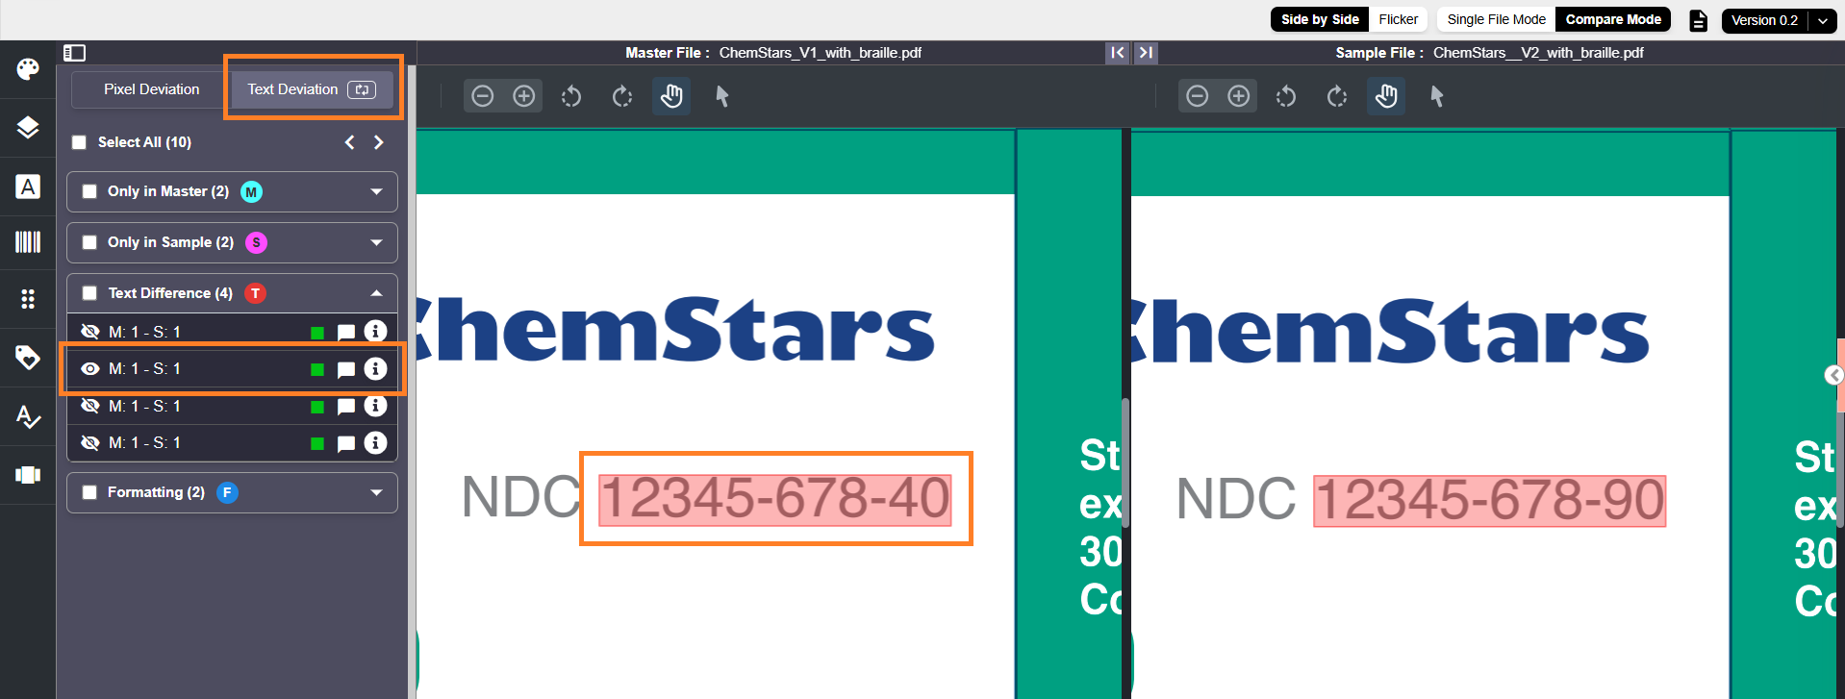Zoom in the Master file view
The height and width of the screenshot is (699, 1845).
click(x=524, y=96)
